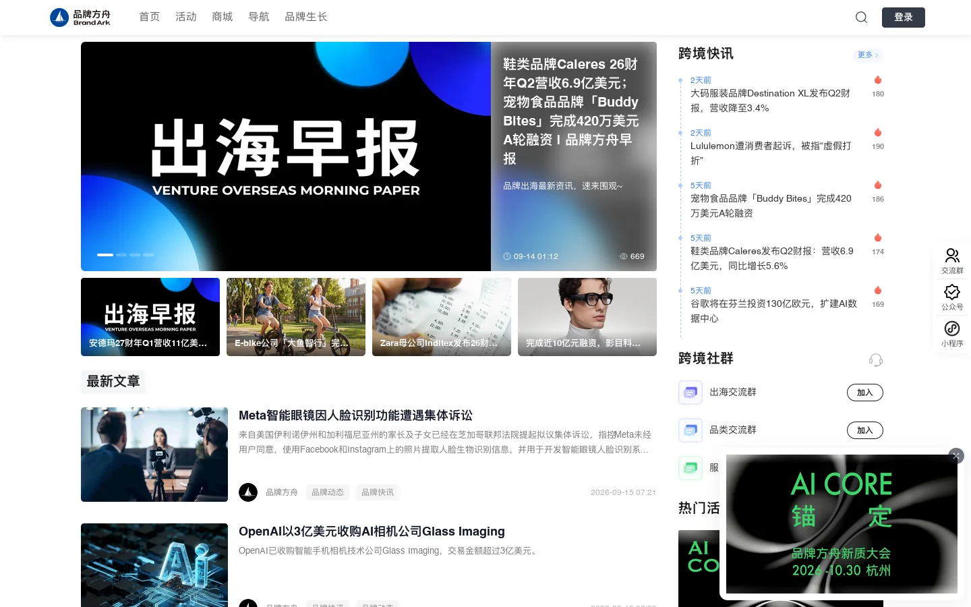
Task: Open the 小程序 side icon
Action: pyautogui.click(x=952, y=334)
